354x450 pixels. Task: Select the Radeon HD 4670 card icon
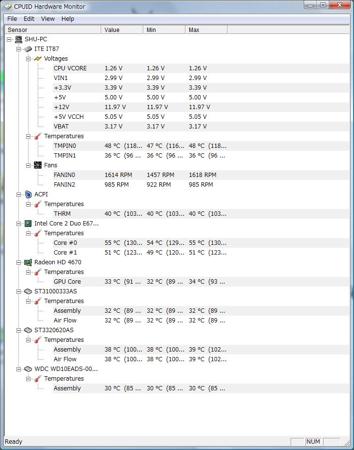tap(28, 262)
